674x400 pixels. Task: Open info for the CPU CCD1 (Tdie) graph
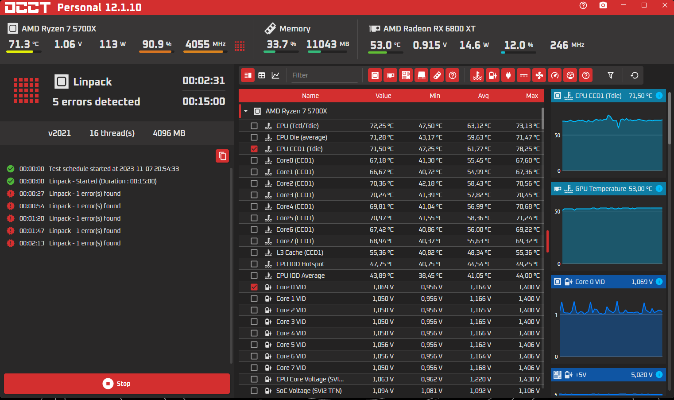click(659, 96)
